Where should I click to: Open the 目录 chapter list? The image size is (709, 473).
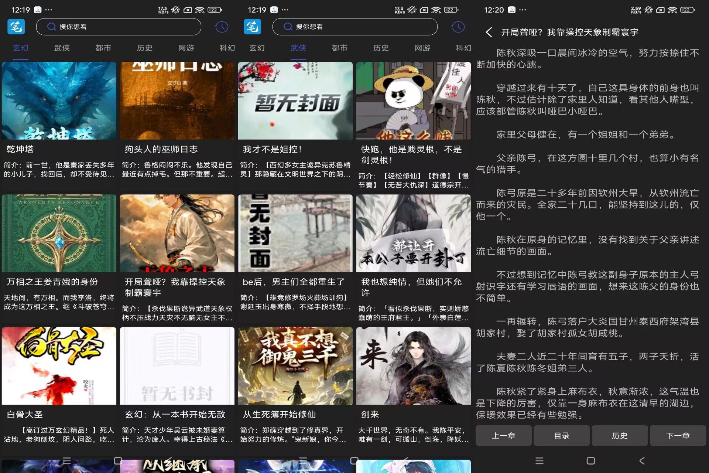(x=561, y=436)
